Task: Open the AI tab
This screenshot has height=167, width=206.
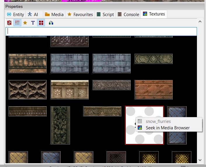Action: pos(33,14)
